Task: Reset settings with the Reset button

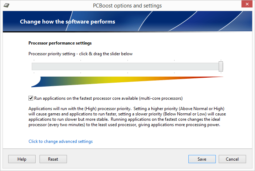Action: tap(53, 159)
